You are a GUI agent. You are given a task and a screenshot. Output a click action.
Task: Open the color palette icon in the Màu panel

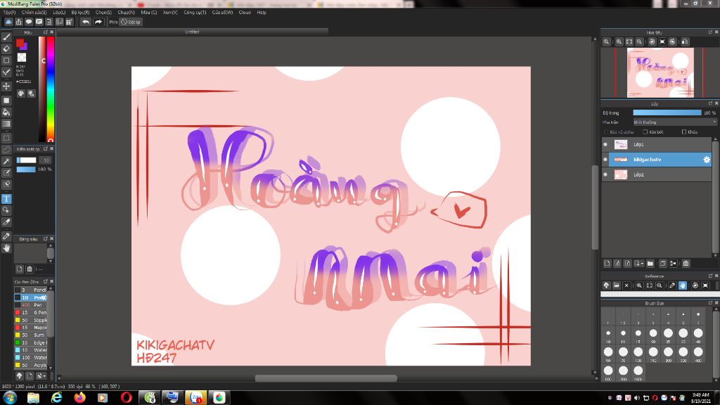(21, 94)
